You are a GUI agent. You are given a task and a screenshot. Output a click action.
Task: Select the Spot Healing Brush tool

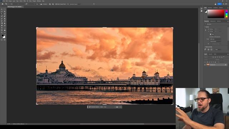[5, 16]
